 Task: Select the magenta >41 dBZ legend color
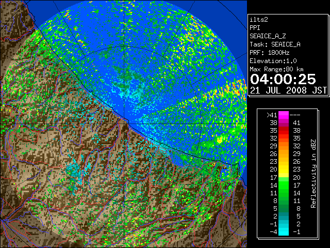click(x=284, y=115)
